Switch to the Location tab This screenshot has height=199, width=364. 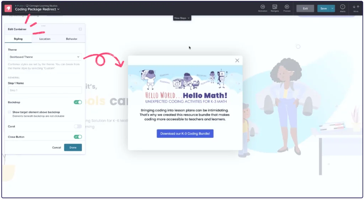click(x=45, y=39)
